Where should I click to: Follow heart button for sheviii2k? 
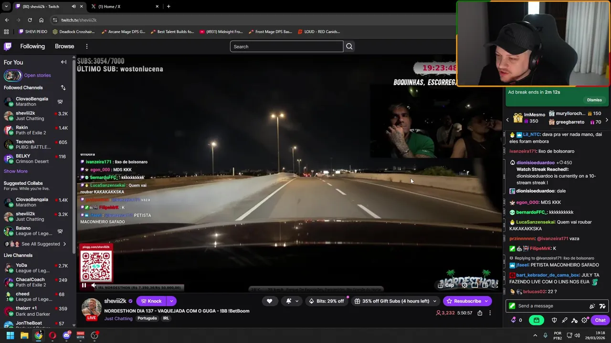coord(269,301)
